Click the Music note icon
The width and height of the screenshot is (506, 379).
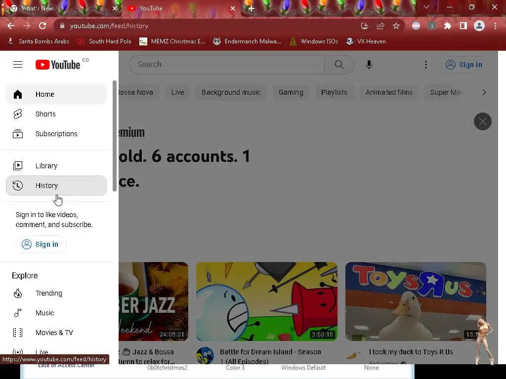point(18,313)
